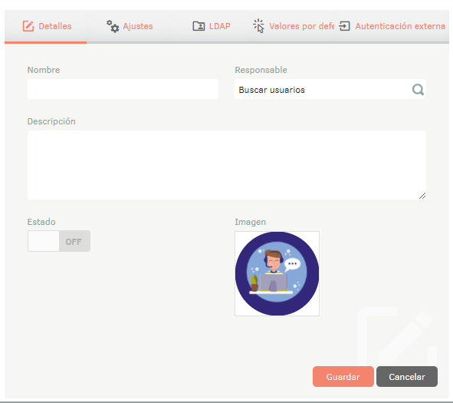
Task: Click Guardar to save the form
Action: point(343,376)
